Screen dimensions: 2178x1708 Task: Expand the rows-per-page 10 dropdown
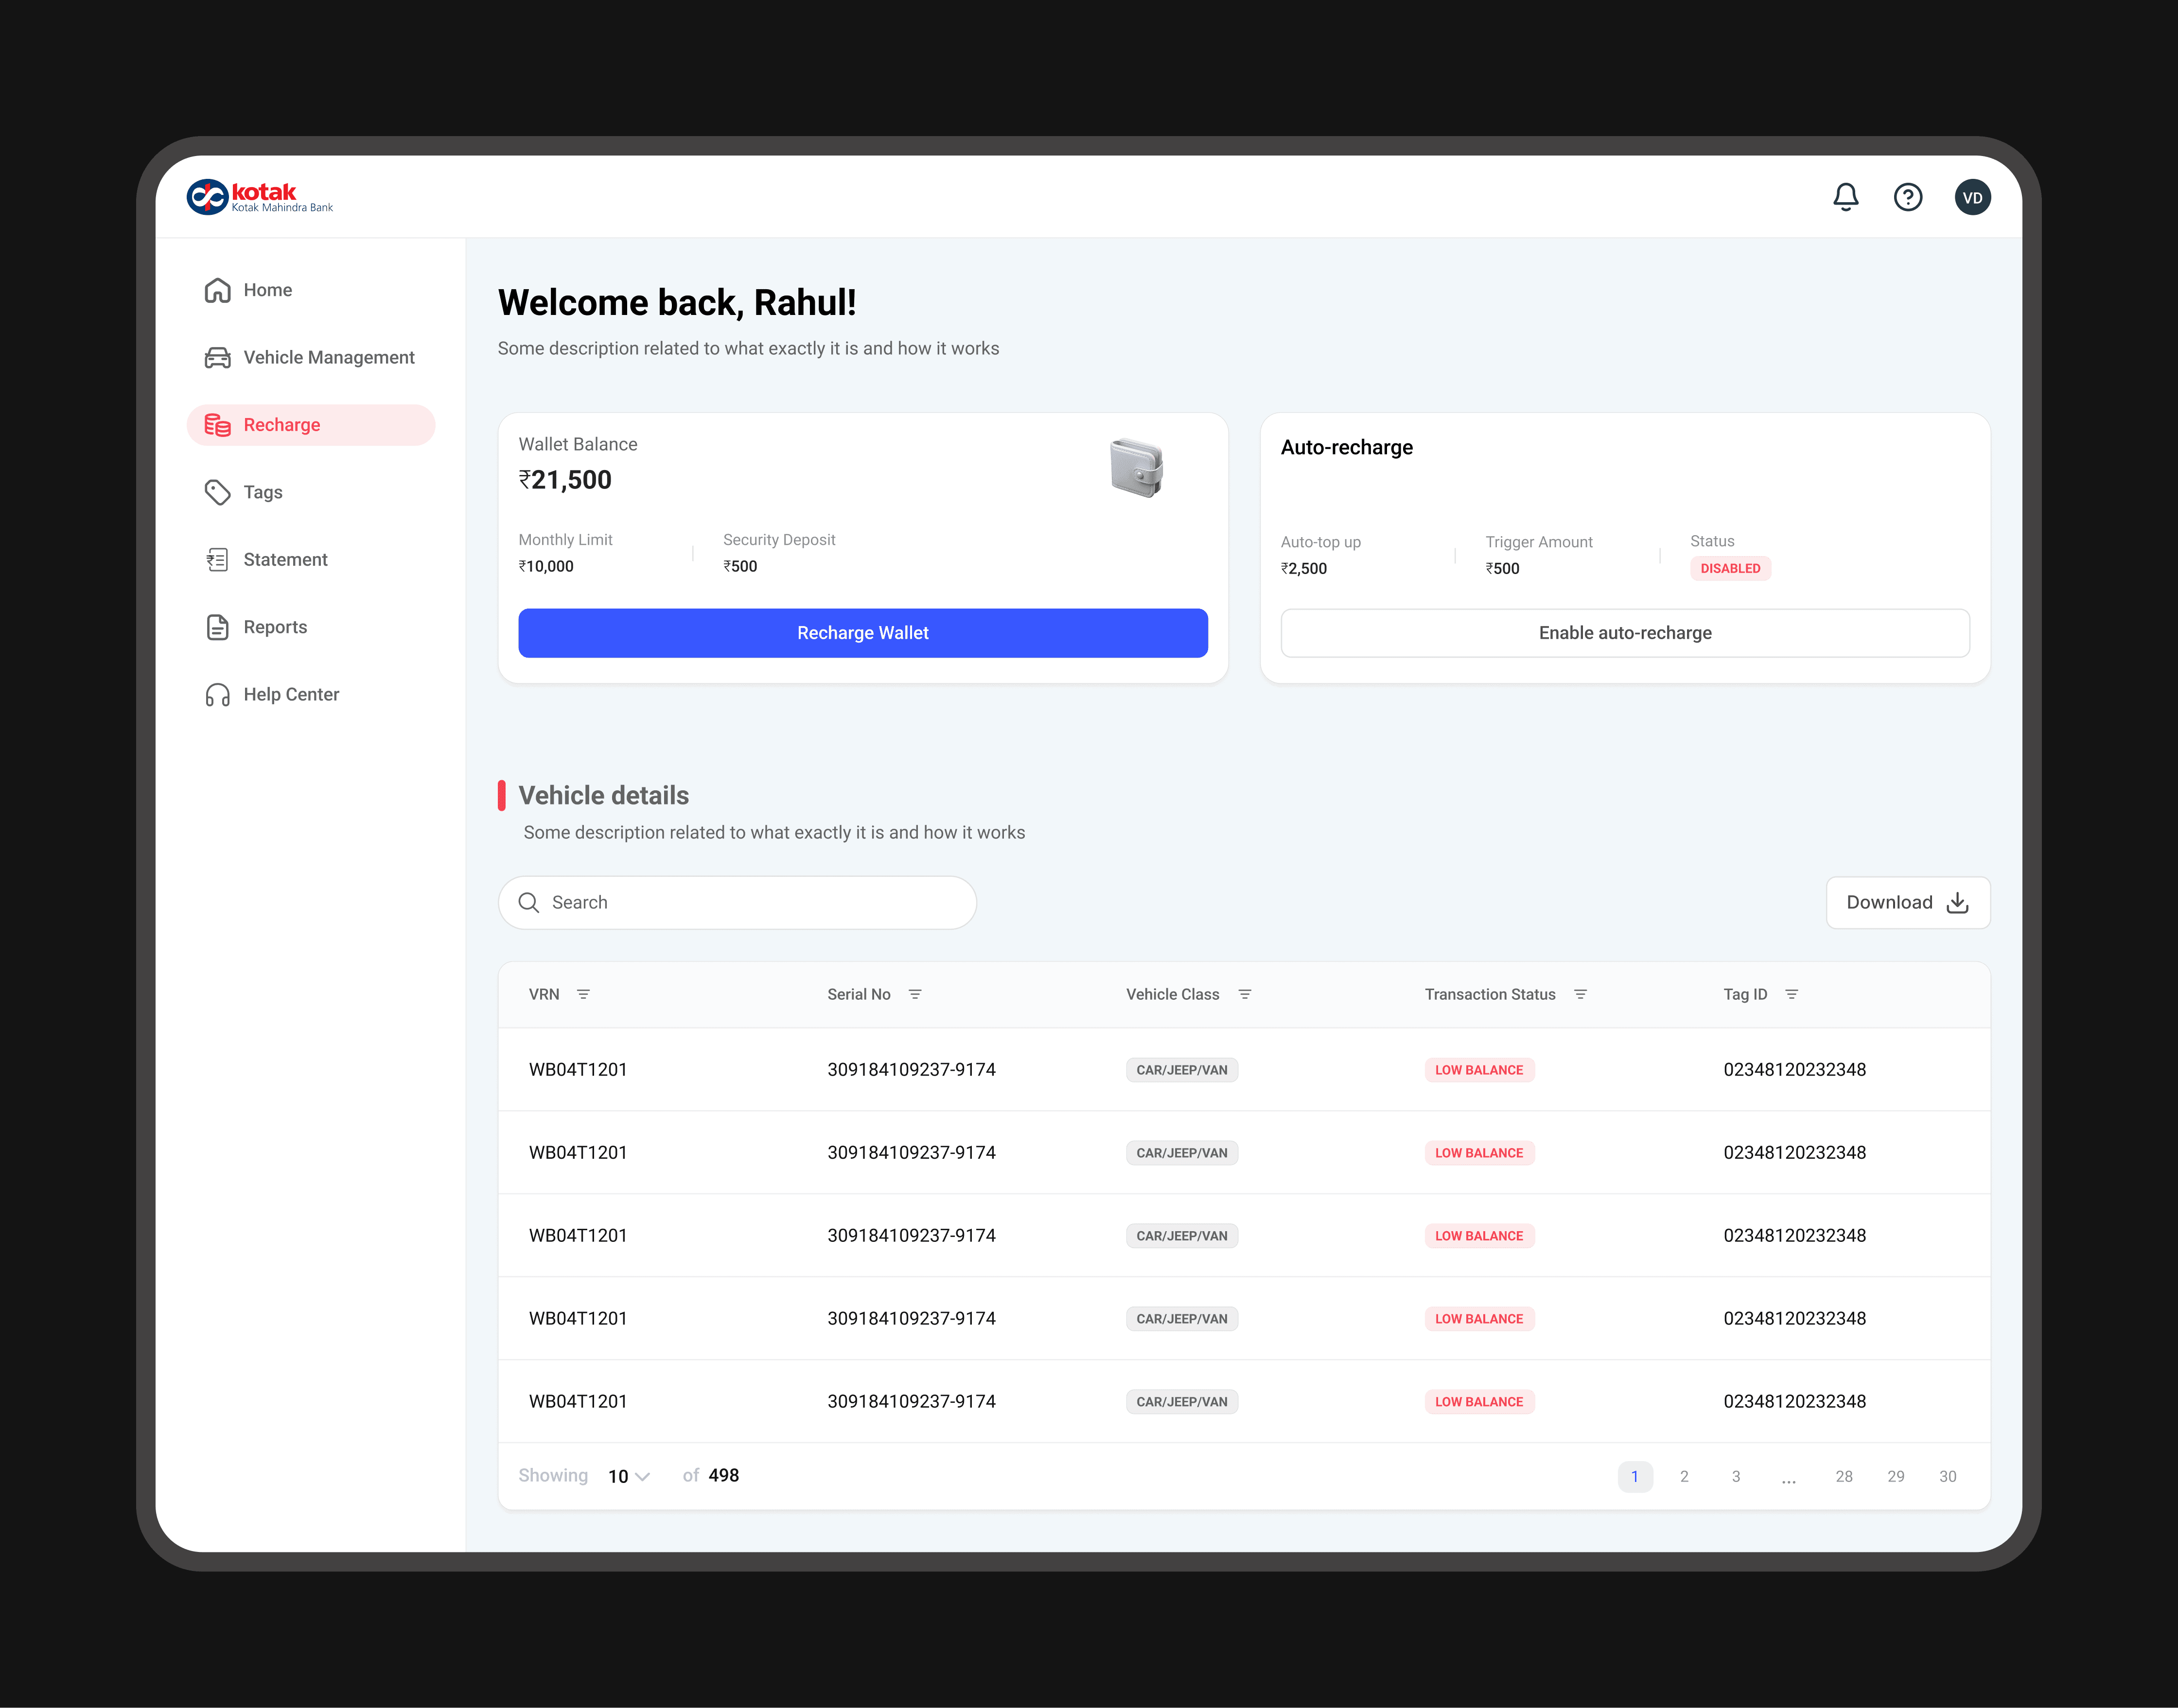pyautogui.click(x=629, y=1476)
